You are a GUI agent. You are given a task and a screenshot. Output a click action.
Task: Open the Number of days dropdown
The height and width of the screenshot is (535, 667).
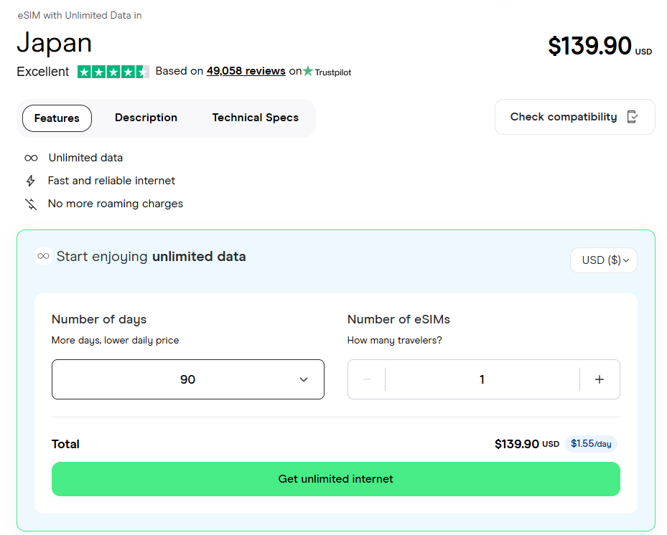tap(187, 379)
